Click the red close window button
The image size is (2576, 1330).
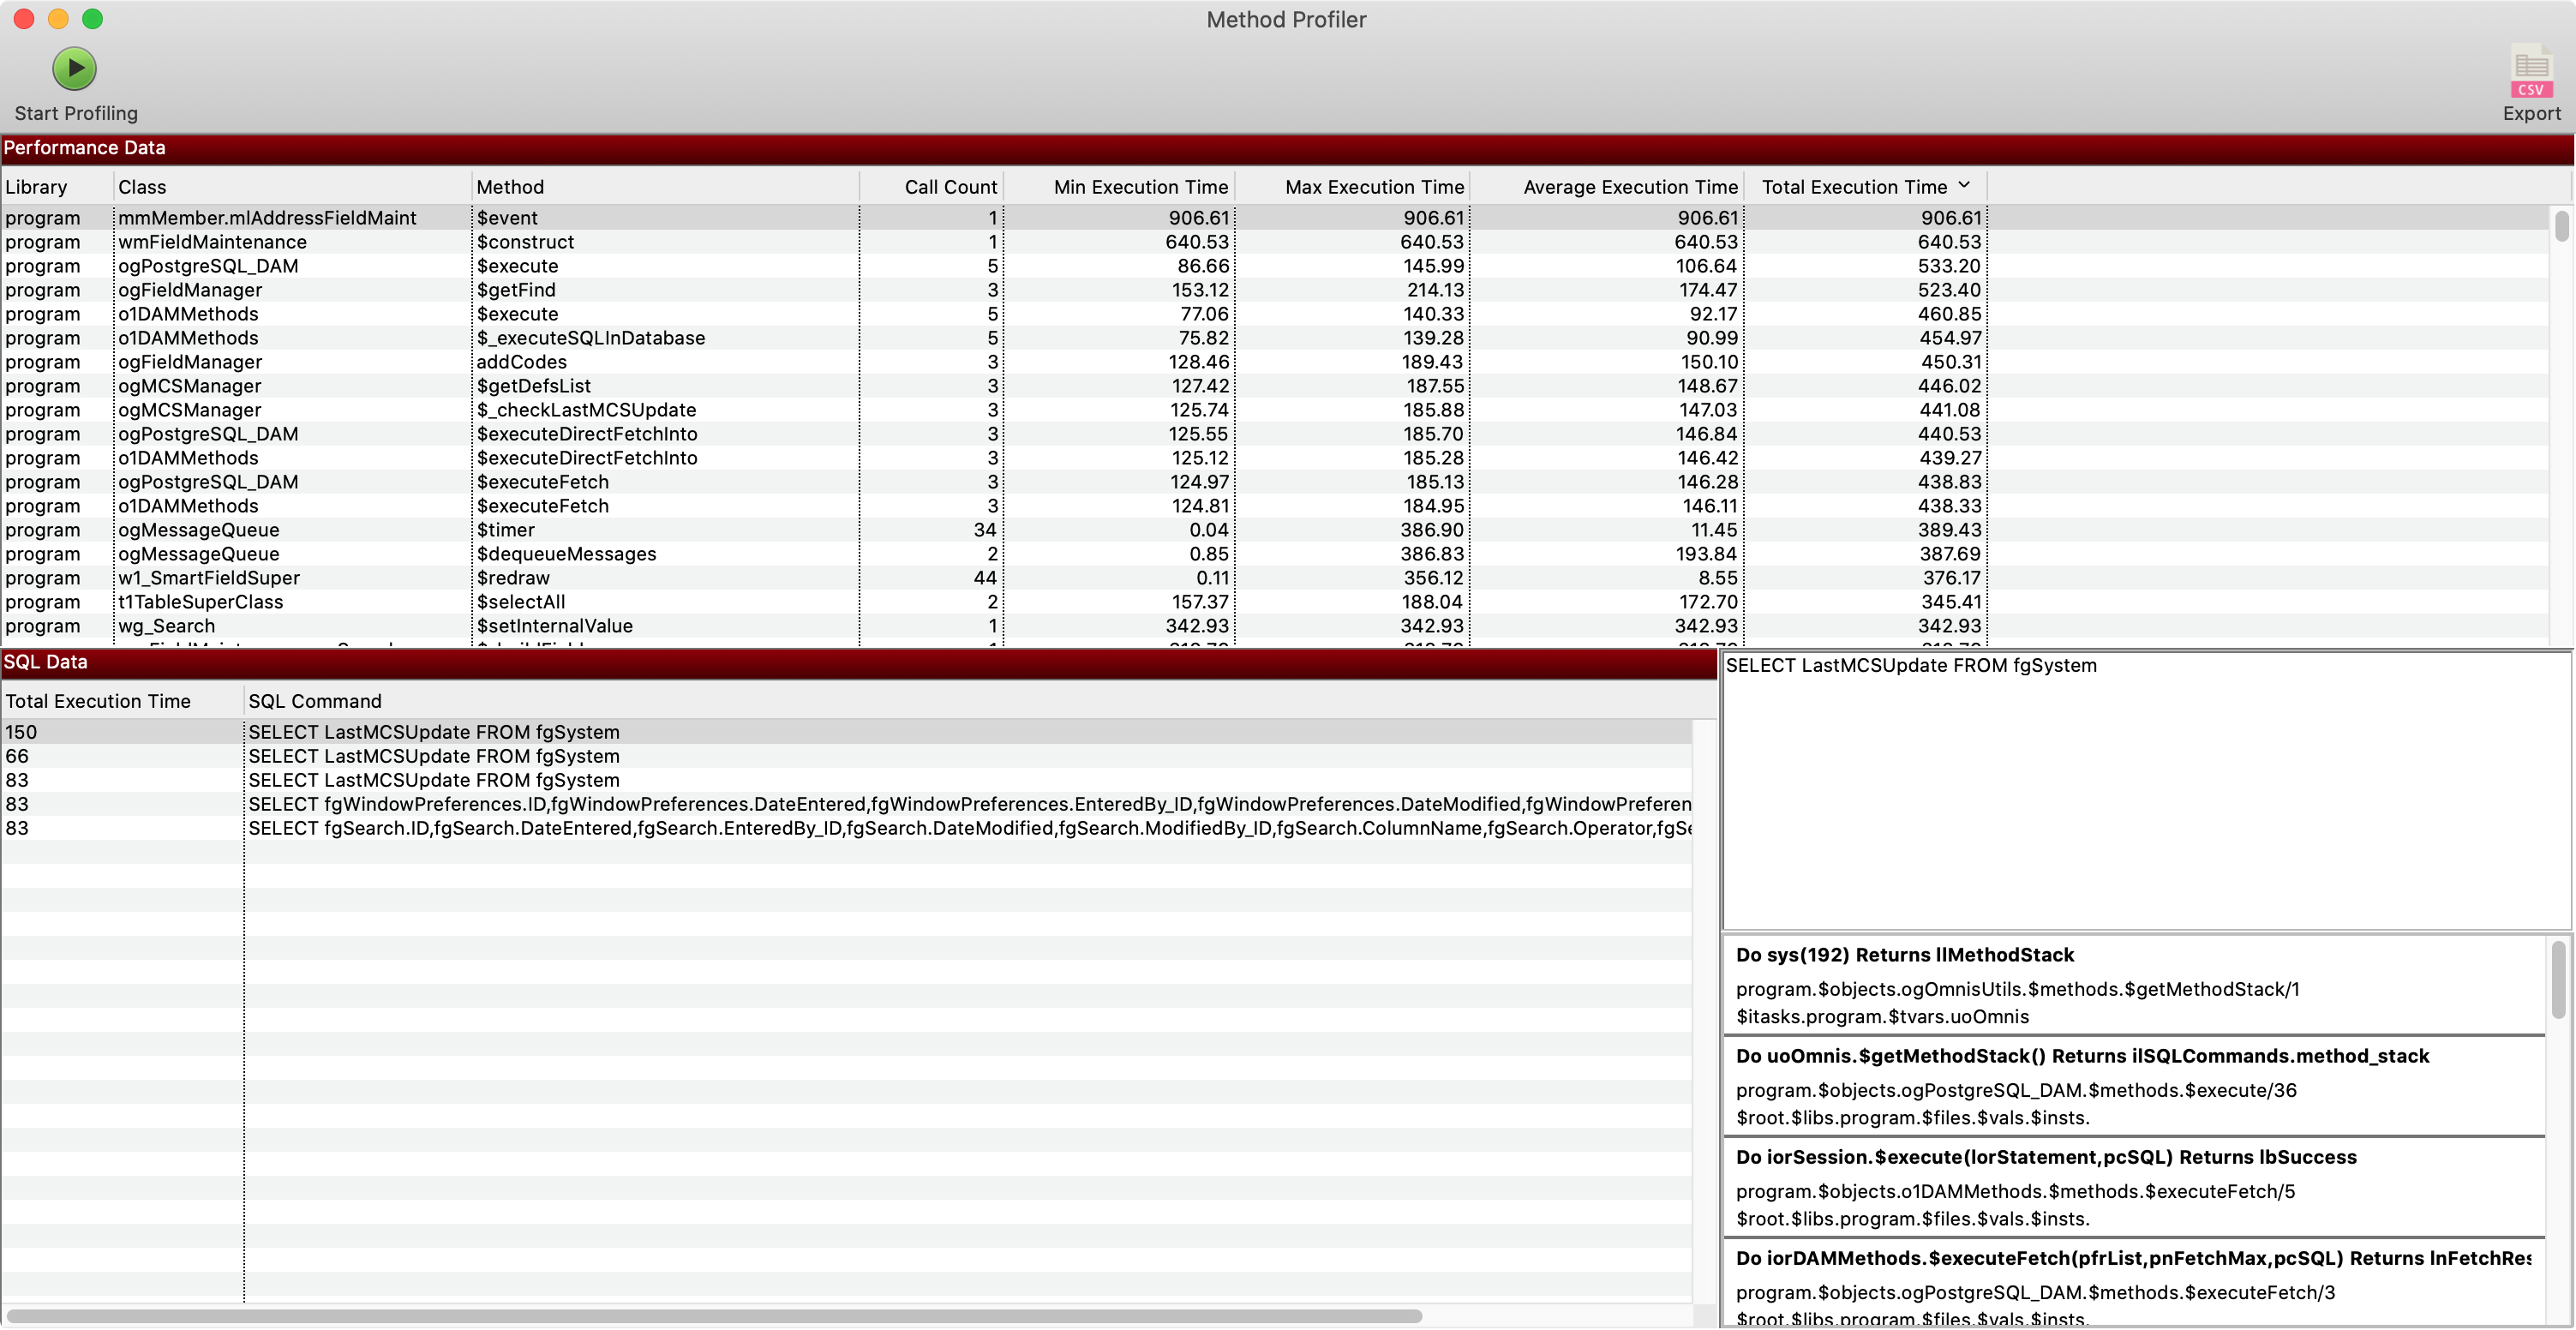tap(24, 19)
